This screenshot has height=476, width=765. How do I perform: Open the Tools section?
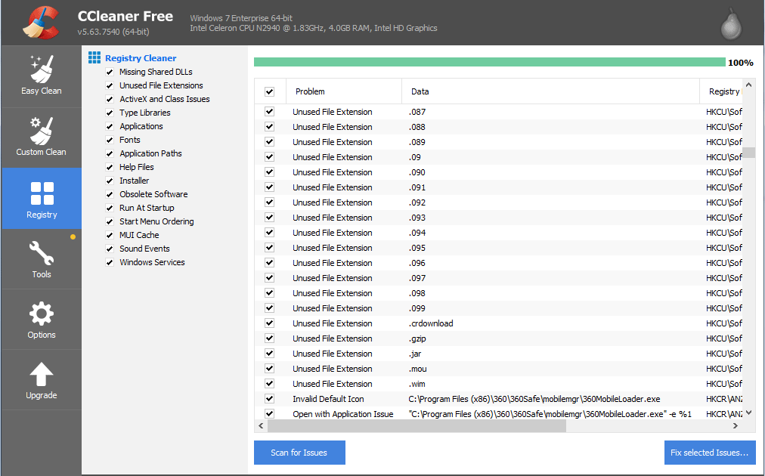[42, 259]
